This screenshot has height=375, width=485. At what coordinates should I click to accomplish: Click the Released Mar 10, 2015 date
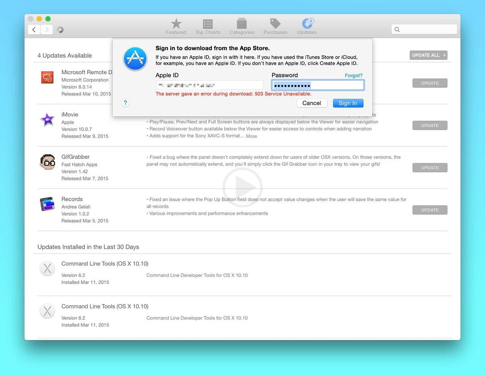86,94
